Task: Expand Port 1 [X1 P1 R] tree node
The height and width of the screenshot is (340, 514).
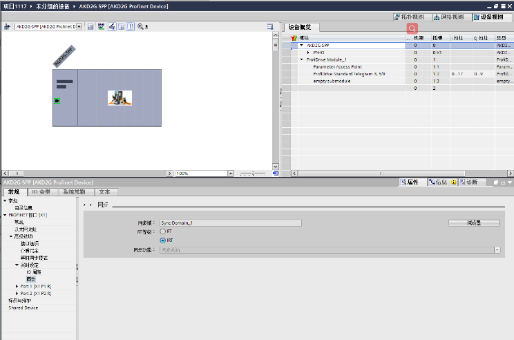Action: click(x=17, y=286)
